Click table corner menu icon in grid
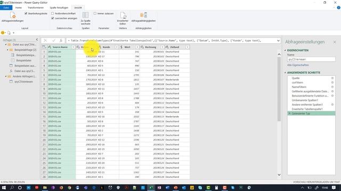341x191 pixels. (44, 47)
